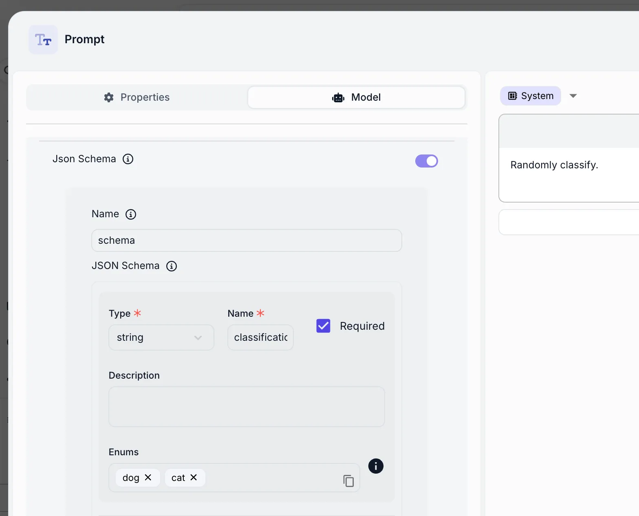Open the Type dropdown set to string
The width and height of the screenshot is (639, 516).
pyautogui.click(x=161, y=337)
